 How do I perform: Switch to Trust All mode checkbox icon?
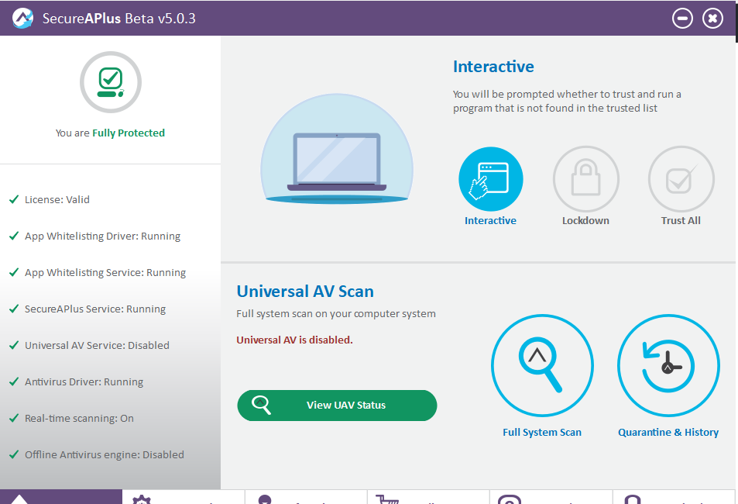pos(681,179)
